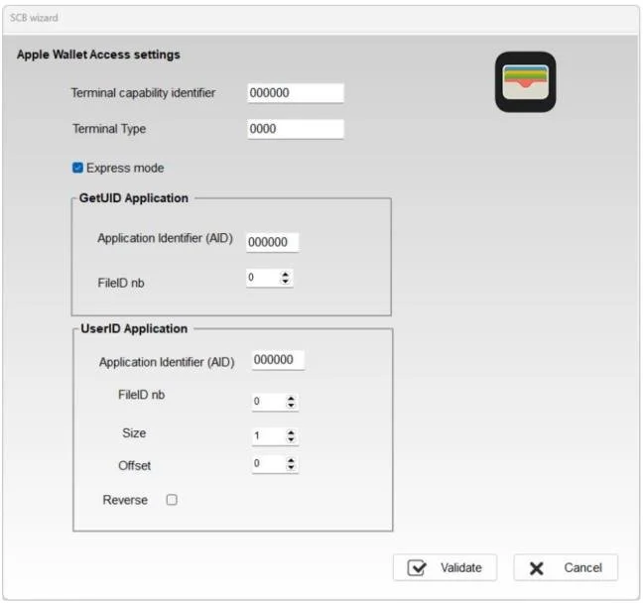Click the 'Terminal capability identifier' label
The image size is (643, 603).
[143, 93]
